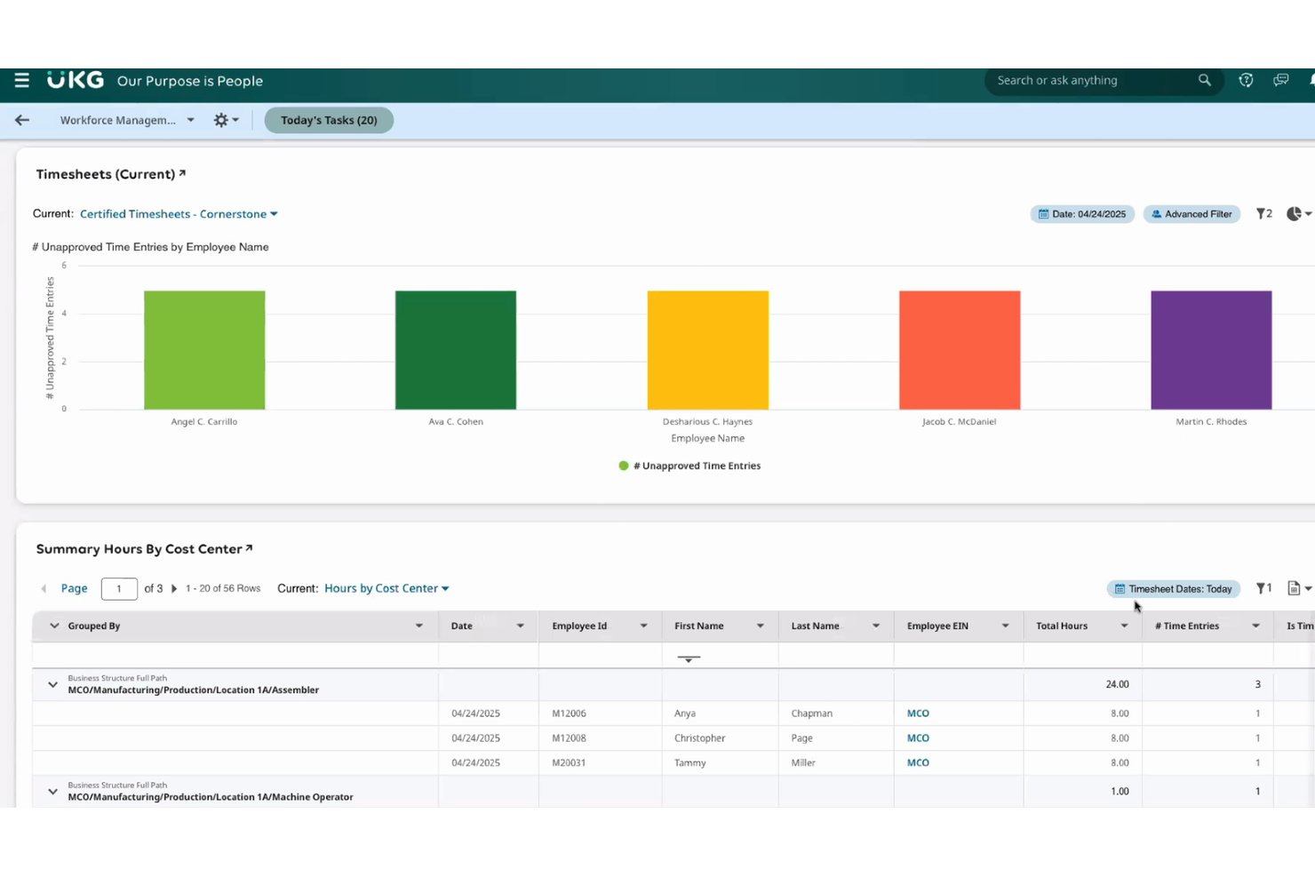This screenshot has width=1315, height=877.
Task: Click the green legend color dot
Action: 624,466
